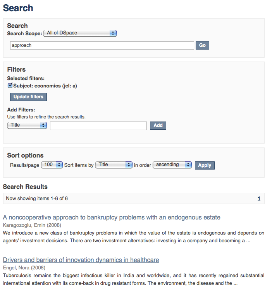Screen dimensions: 272x293
Task: Click the search query field containing 'approach'
Action: 102,46
